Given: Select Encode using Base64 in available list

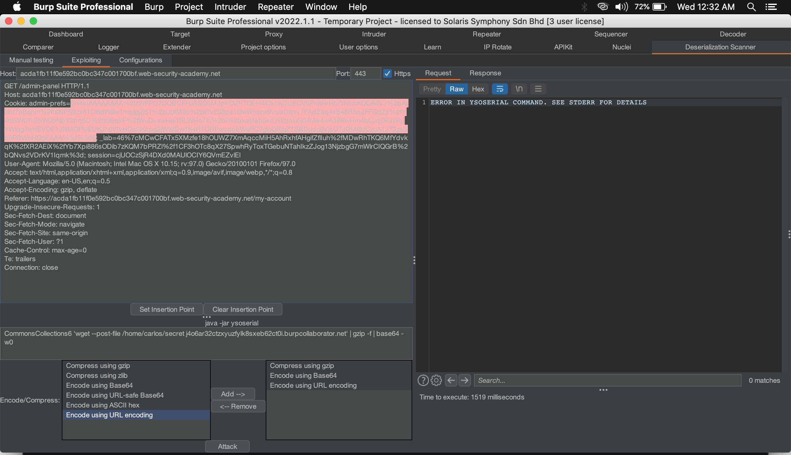Looking at the screenshot, I should click(x=136, y=385).
